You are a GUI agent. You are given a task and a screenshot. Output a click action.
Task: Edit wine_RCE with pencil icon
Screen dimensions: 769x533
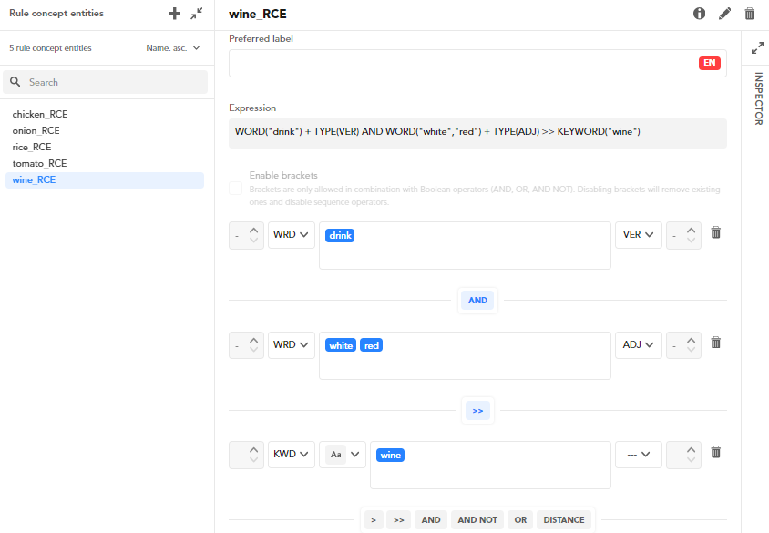click(x=725, y=14)
